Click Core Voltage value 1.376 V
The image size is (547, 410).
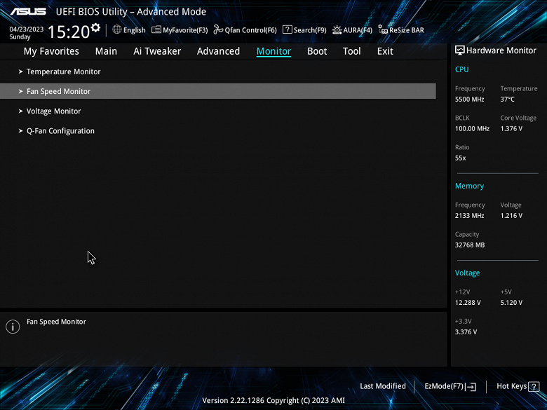511,129
